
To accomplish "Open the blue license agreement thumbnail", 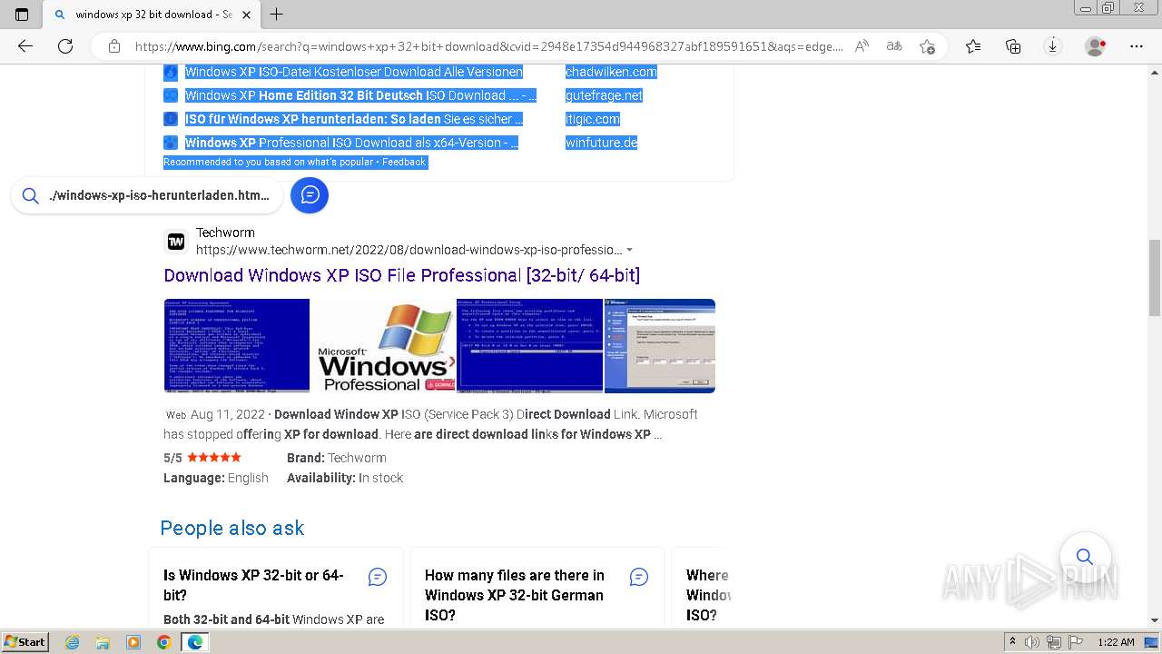I will tap(237, 346).
